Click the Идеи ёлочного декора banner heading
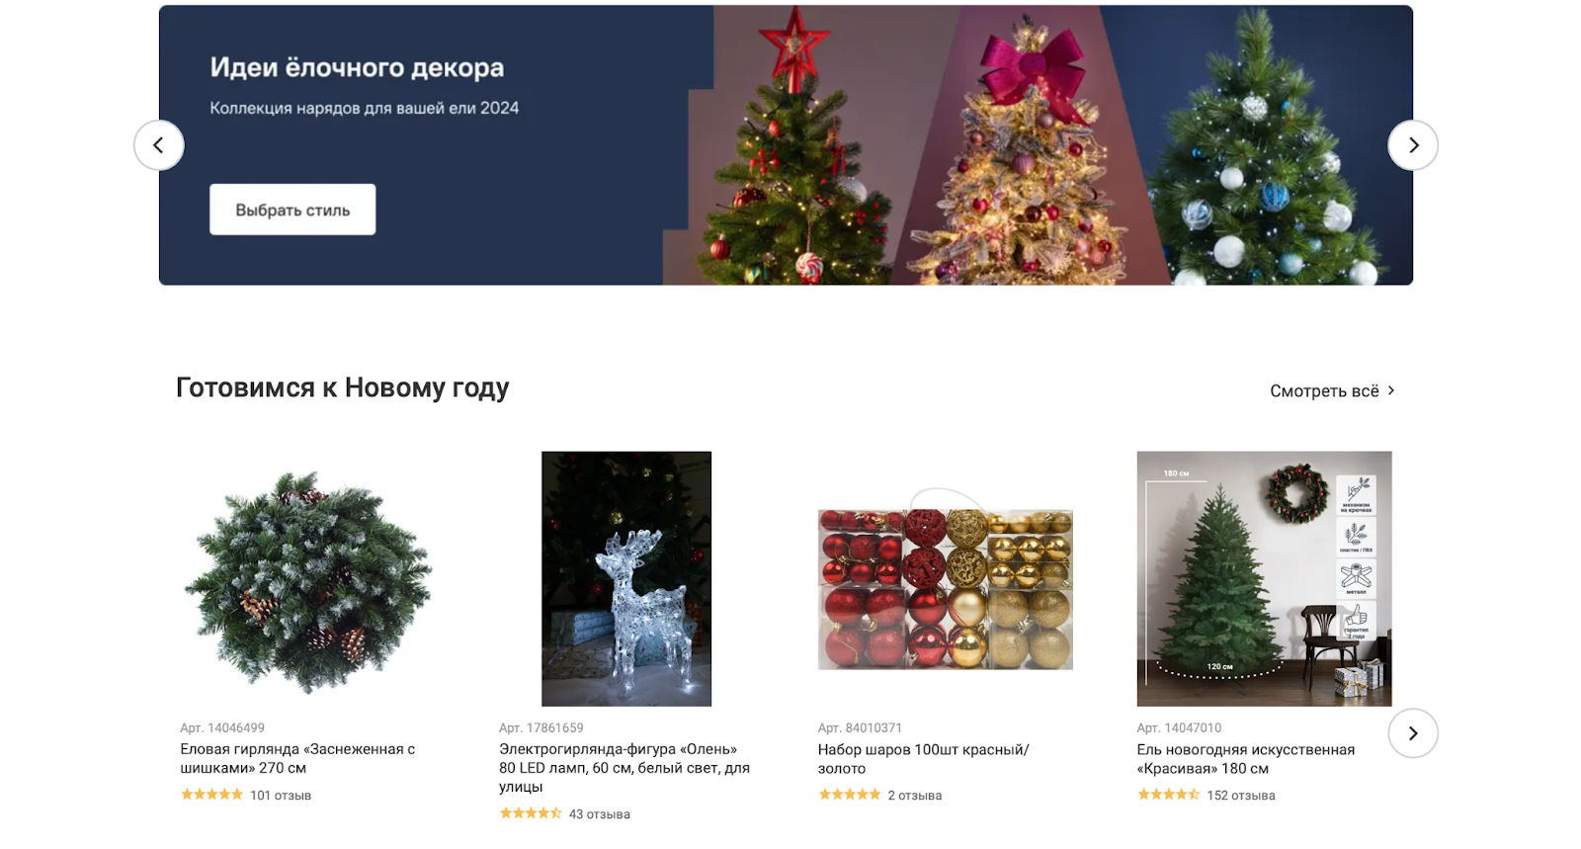The image size is (1581, 849). coord(357,67)
